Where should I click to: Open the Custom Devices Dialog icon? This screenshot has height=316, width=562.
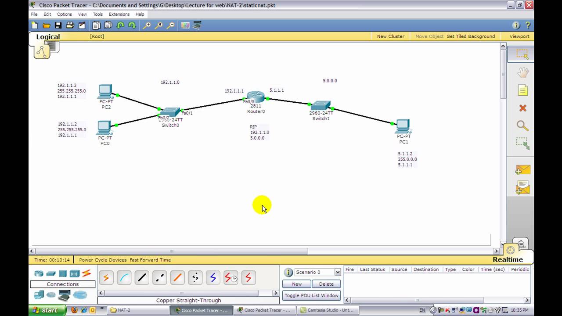197,25
